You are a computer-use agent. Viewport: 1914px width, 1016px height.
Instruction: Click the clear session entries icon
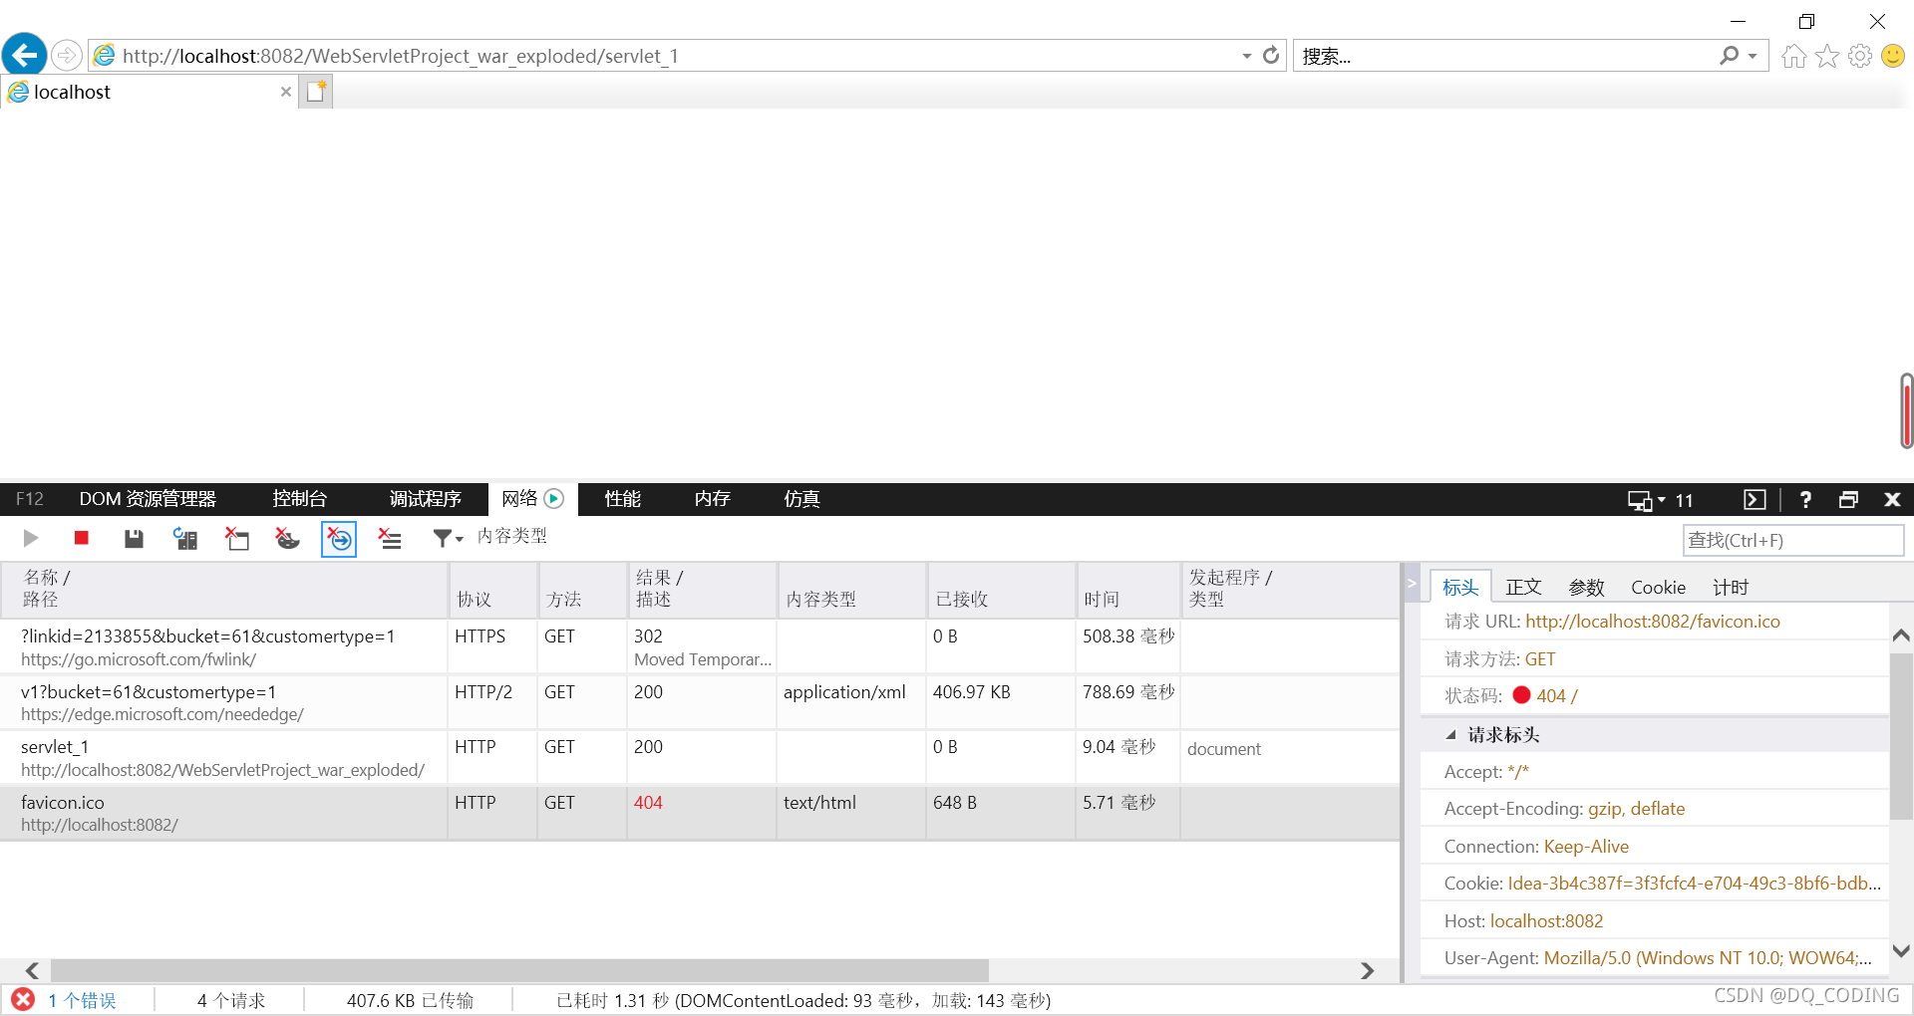coord(390,539)
